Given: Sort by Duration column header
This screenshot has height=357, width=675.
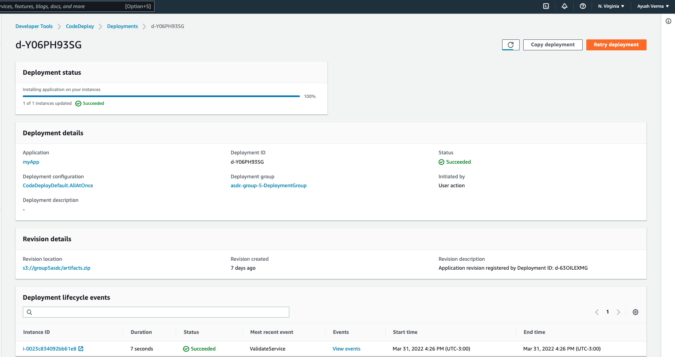Looking at the screenshot, I should coord(141,332).
